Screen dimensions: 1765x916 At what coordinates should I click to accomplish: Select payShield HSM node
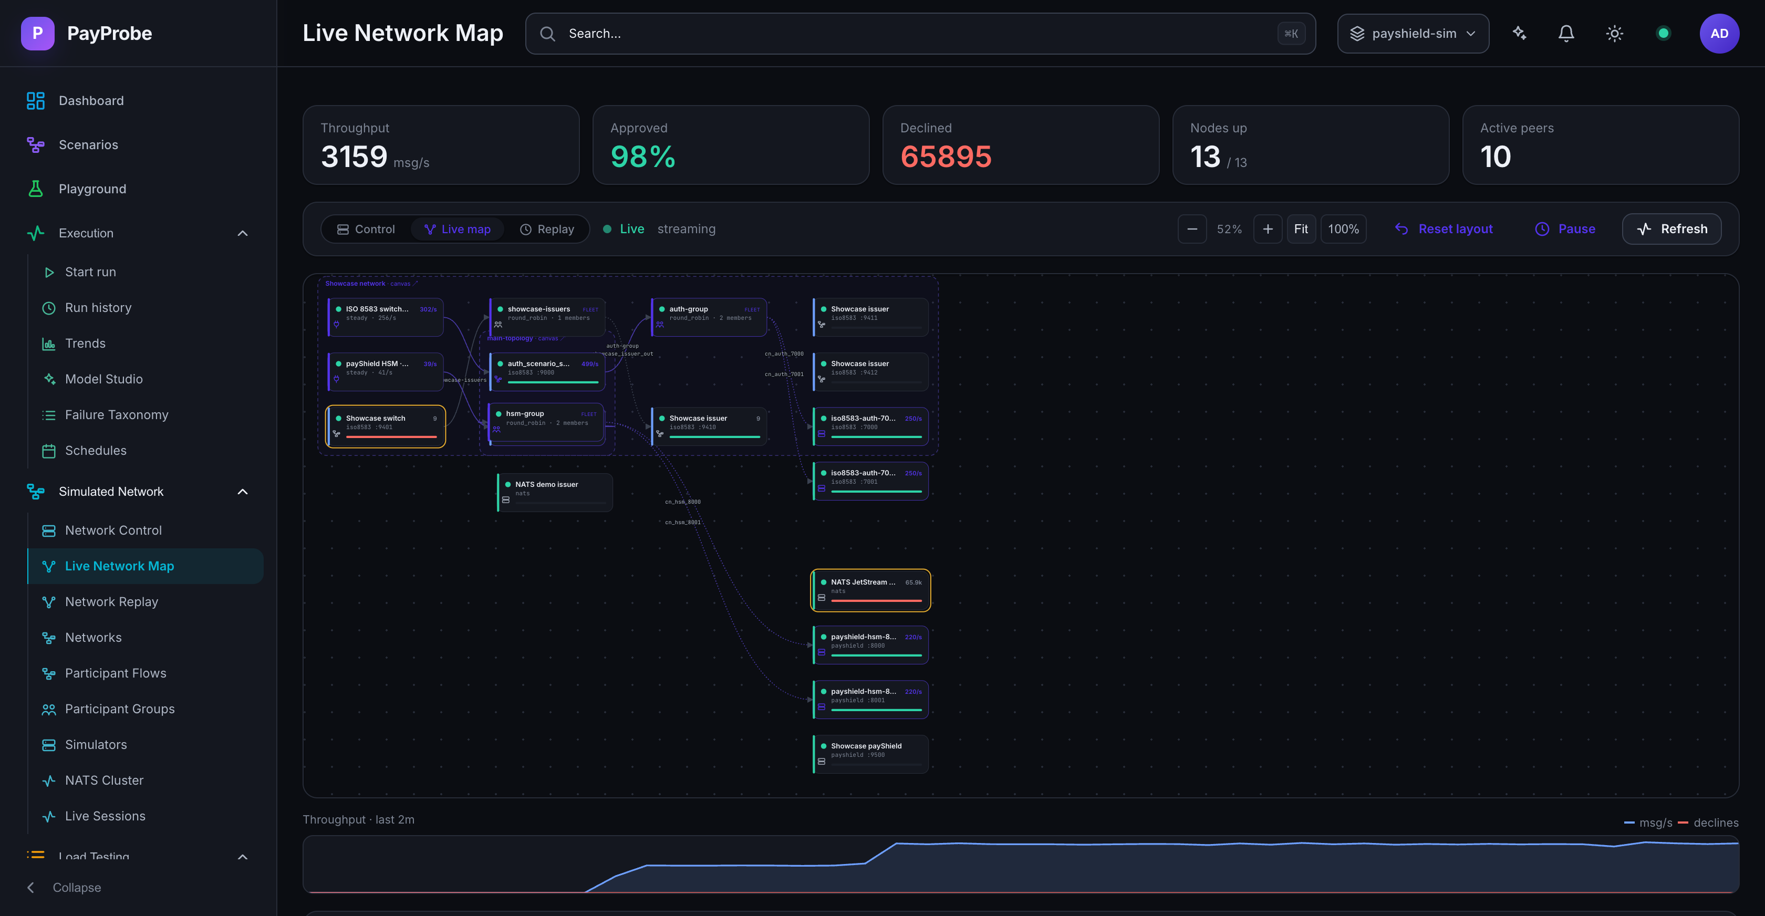(x=386, y=371)
